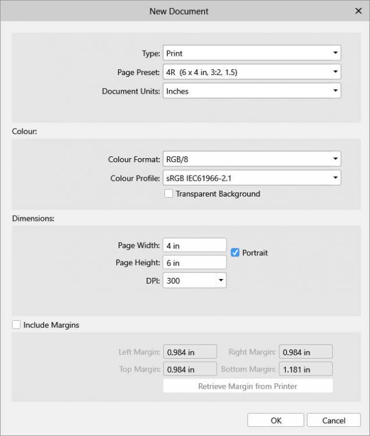The image size is (370, 436).
Task: Confirm with the OK button
Action: click(x=275, y=420)
